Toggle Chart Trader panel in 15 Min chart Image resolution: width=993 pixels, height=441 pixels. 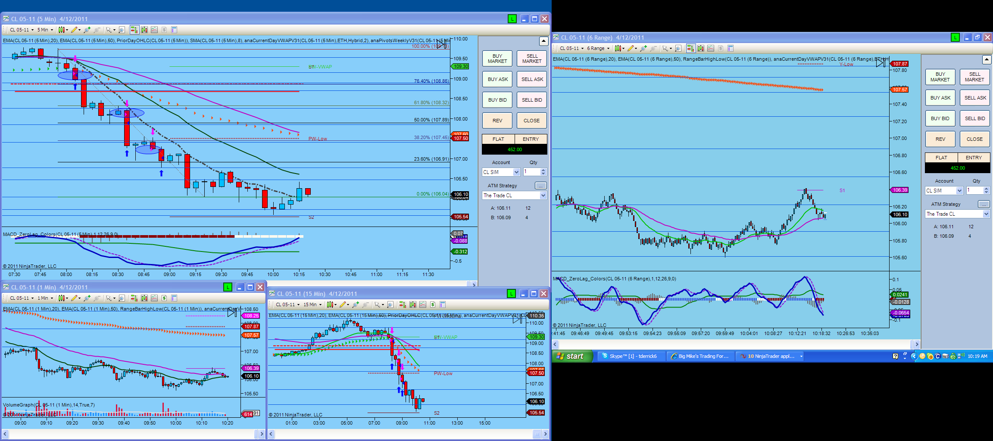pos(402,304)
